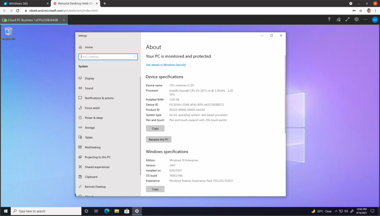Enter fullscreen with the diagonal arrows icon
Image resolution: width=380 pixels, height=216 pixels.
347,20
